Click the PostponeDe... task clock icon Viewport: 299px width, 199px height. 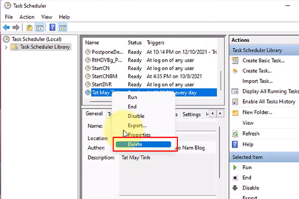click(x=88, y=52)
